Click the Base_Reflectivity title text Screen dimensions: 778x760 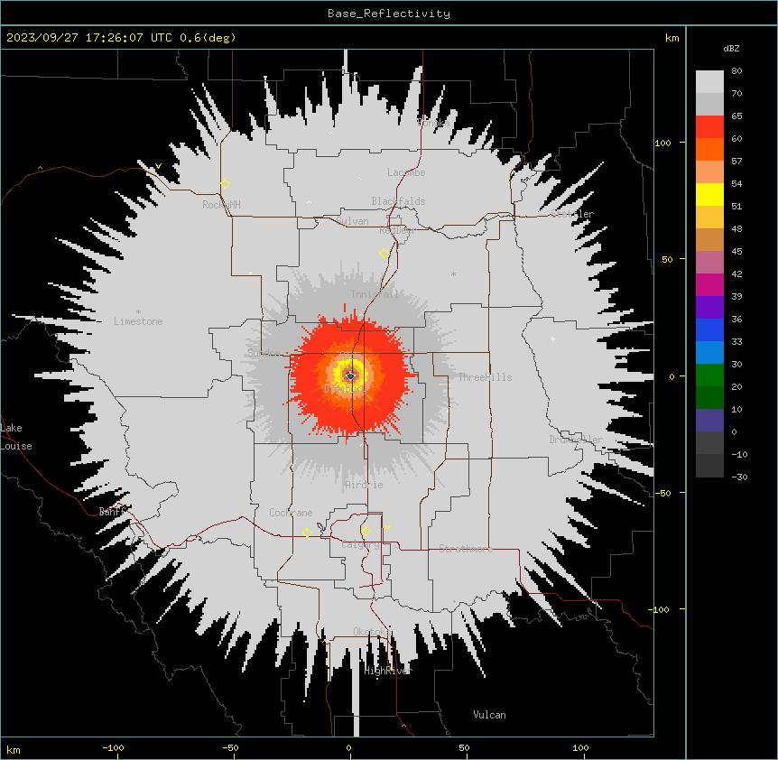389,14
